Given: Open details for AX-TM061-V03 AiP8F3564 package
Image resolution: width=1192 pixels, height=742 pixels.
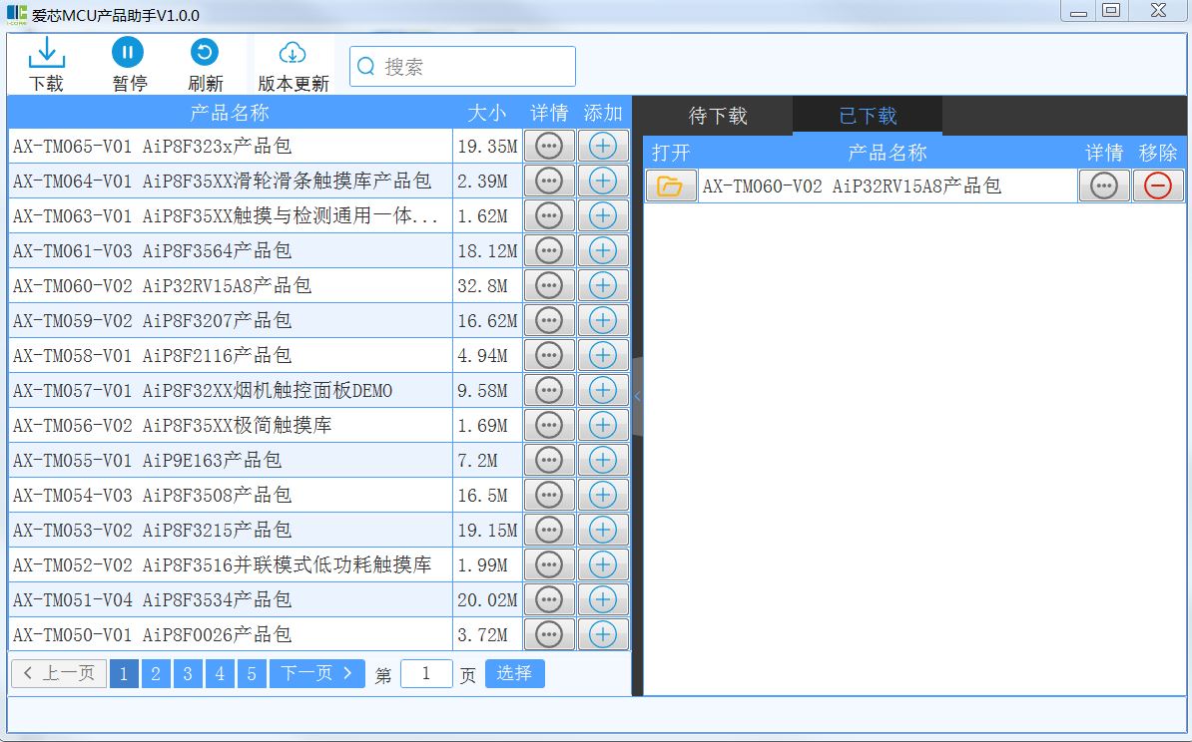Looking at the screenshot, I should pos(549,250).
